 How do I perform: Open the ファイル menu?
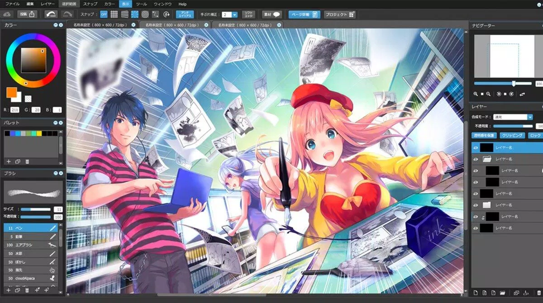point(12,4)
